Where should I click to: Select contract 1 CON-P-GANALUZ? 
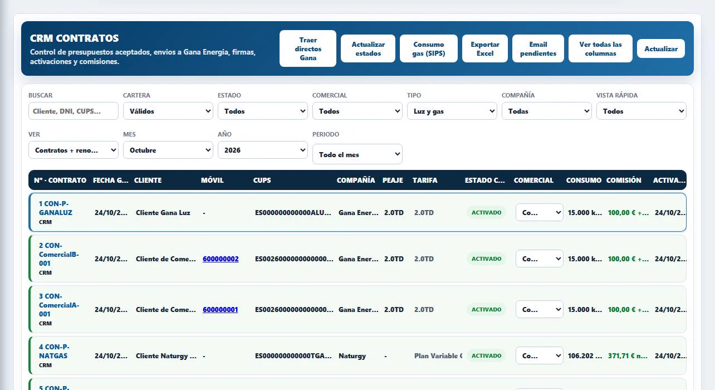tap(56, 208)
